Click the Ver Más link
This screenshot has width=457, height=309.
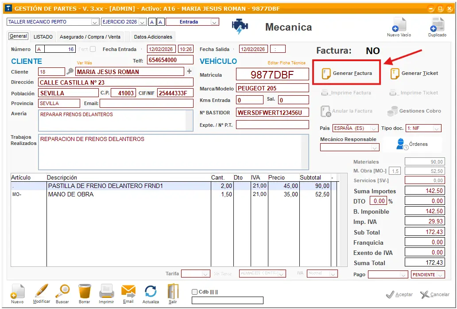pos(84,63)
